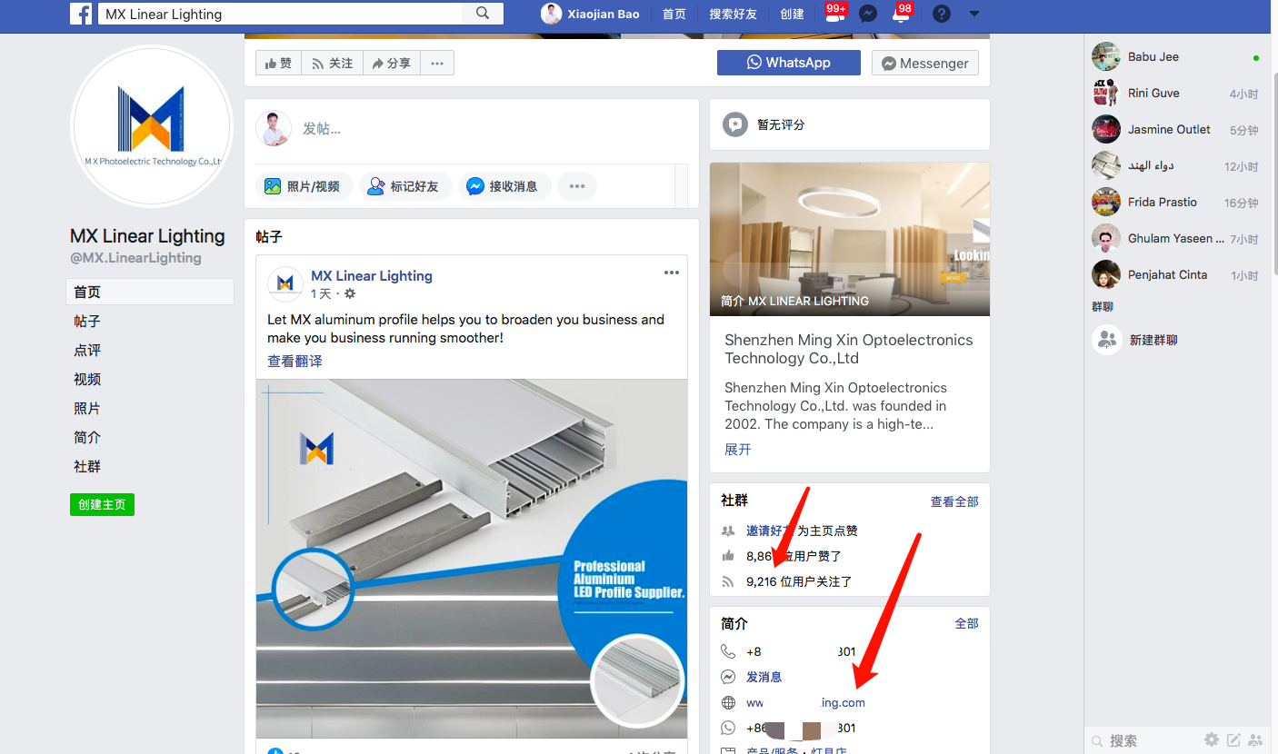Click the WhatsApp button
The width and height of the screenshot is (1278, 754).
789,63
